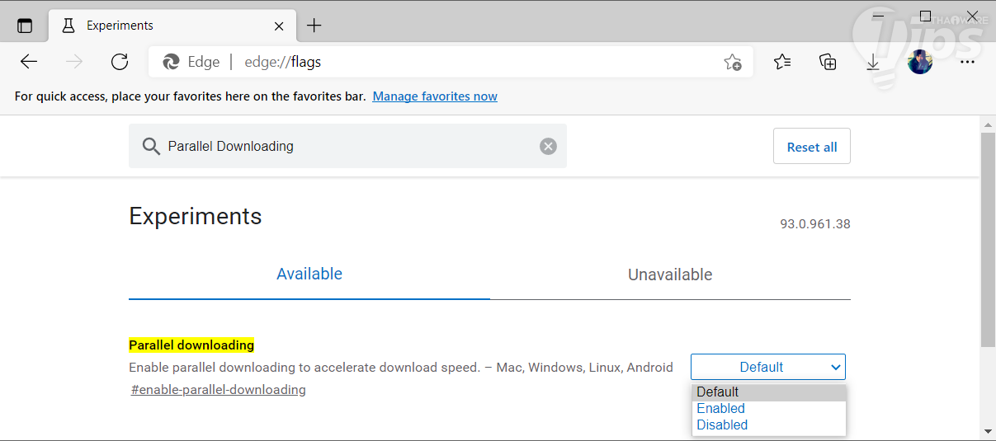Refresh the edge://flags page
This screenshot has width=996, height=441.
[120, 62]
